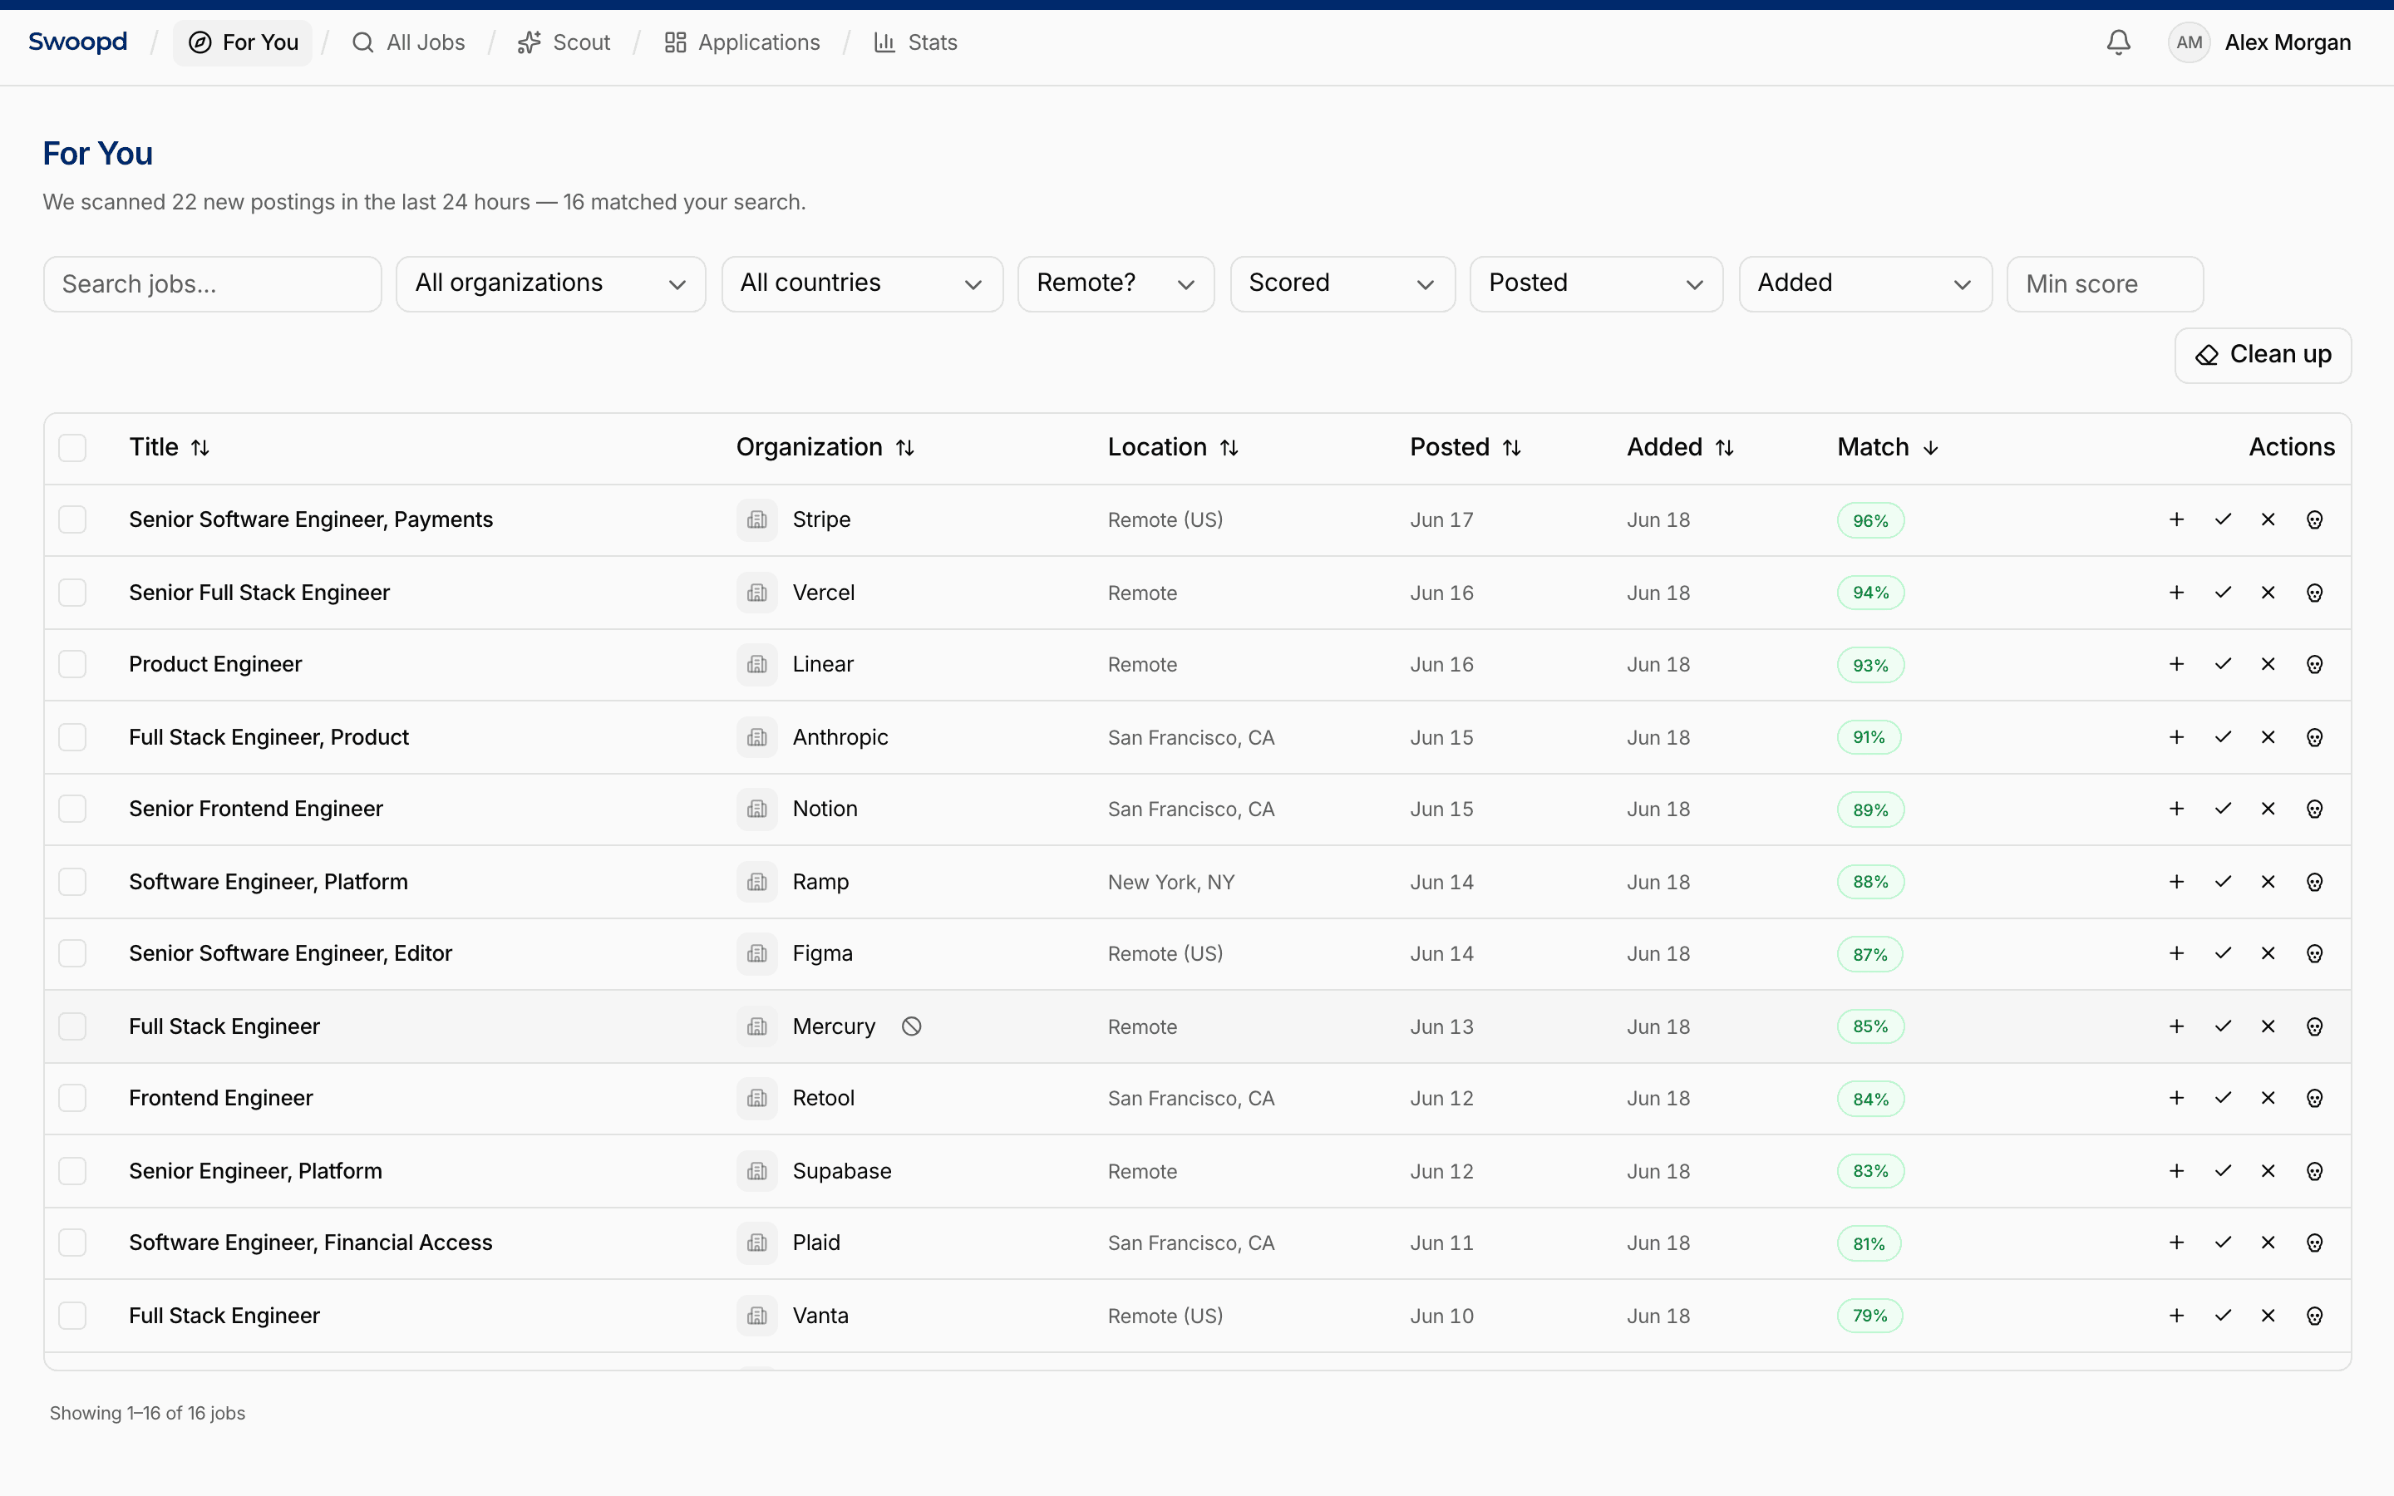2394x1496 pixels.
Task: Click the face icon in the Vanta row
Action: [x=2315, y=1315]
